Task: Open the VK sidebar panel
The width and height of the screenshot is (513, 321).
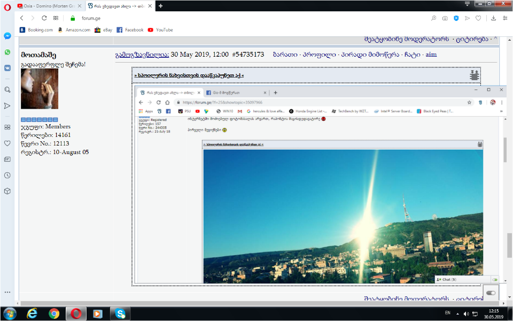Action: (x=7, y=68)
